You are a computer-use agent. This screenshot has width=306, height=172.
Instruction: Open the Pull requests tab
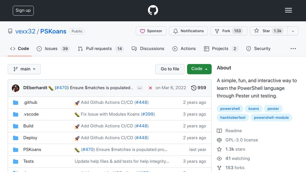pos(100,48)
